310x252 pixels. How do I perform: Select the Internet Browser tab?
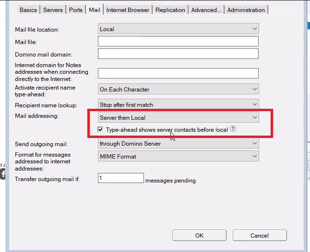128,10
